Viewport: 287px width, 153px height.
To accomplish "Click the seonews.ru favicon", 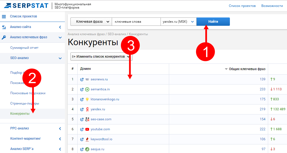I will point(87,80).
